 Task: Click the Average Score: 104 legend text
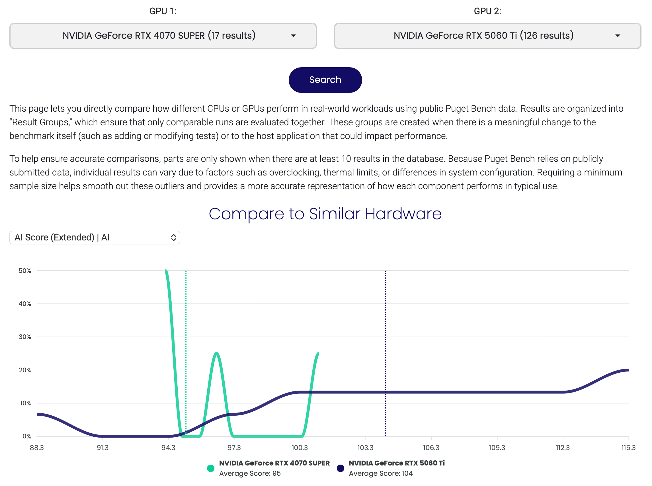(x=381, y=474)
